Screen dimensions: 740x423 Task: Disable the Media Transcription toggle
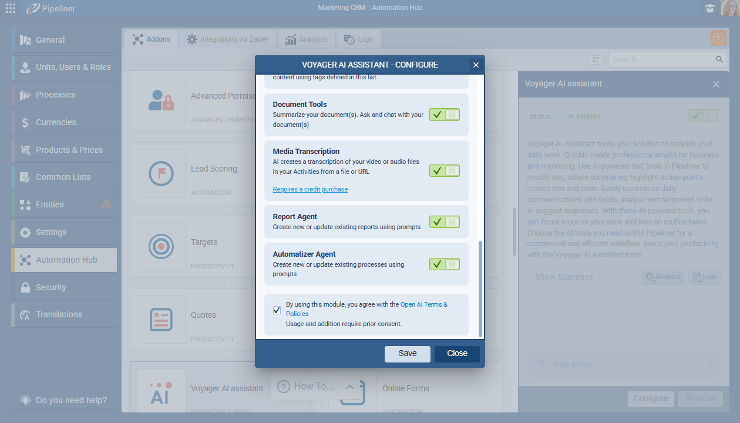(444, 170)
